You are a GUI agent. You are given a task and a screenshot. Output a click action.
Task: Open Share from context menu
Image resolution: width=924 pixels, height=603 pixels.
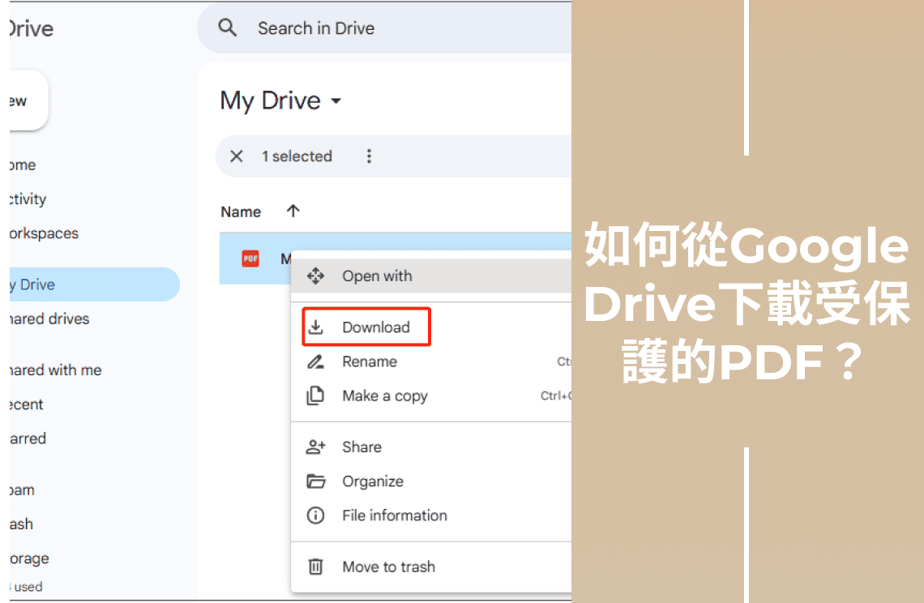tap(431, 447)
